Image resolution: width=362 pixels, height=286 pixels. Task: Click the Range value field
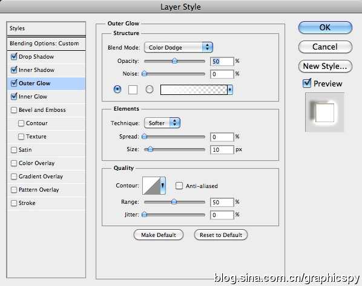point(222,203)
